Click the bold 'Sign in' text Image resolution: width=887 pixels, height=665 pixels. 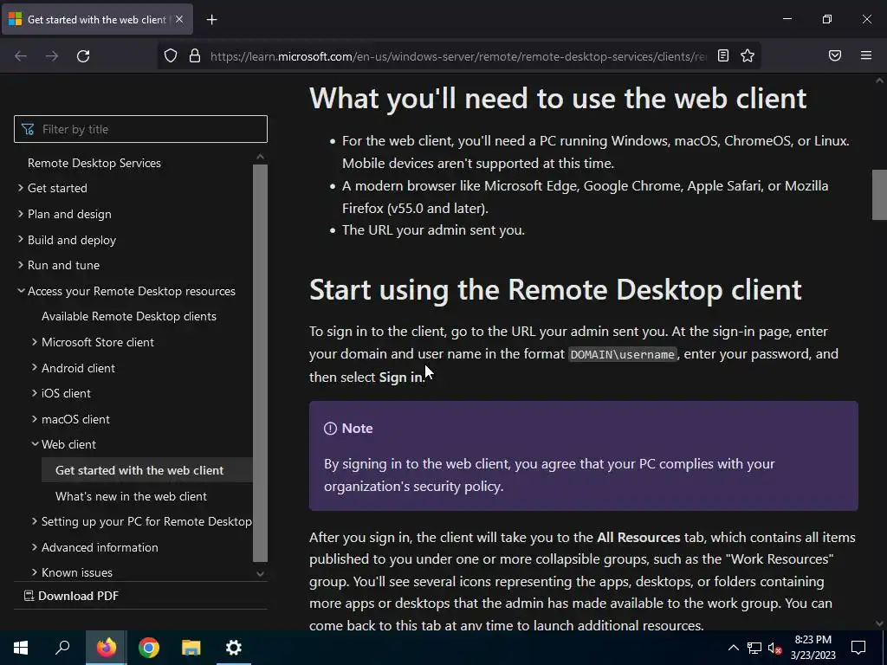[400, 378]
